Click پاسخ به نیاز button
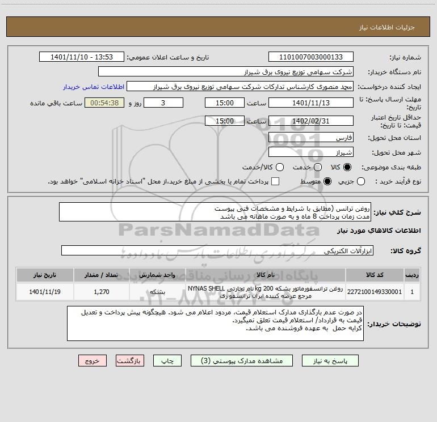This screenshot has height=422, width=437. coord(330,361)
